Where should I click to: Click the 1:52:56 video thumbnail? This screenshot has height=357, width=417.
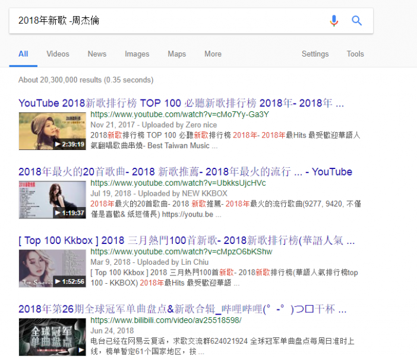coord(52,268)
